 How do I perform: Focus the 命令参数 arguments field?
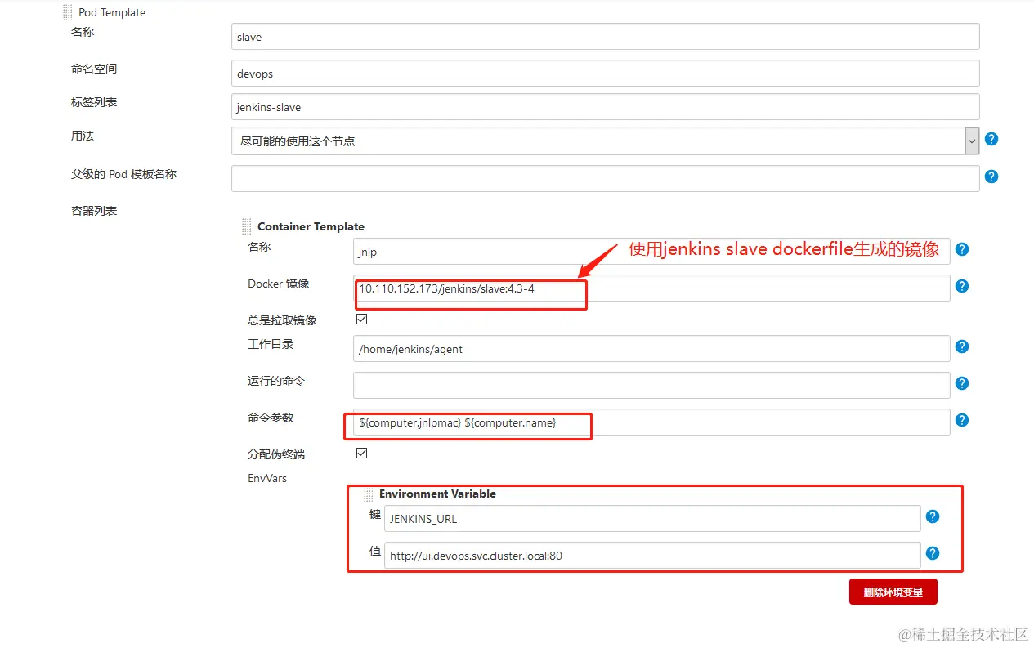click(651, 422)
